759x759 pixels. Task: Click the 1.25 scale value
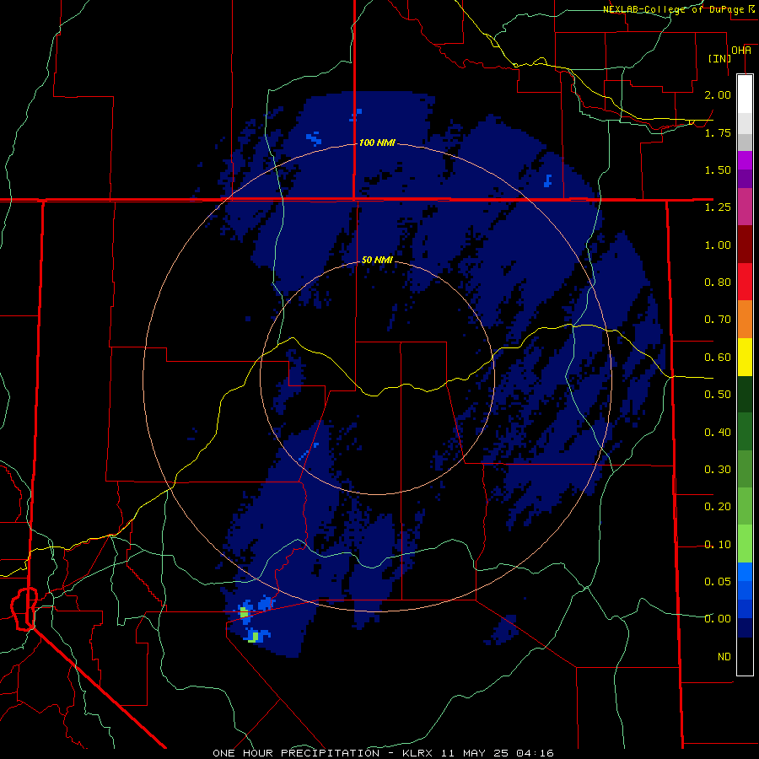pos(718,207)
